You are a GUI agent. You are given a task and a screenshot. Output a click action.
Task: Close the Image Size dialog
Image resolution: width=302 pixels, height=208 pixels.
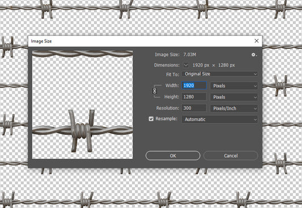[257, 41]
